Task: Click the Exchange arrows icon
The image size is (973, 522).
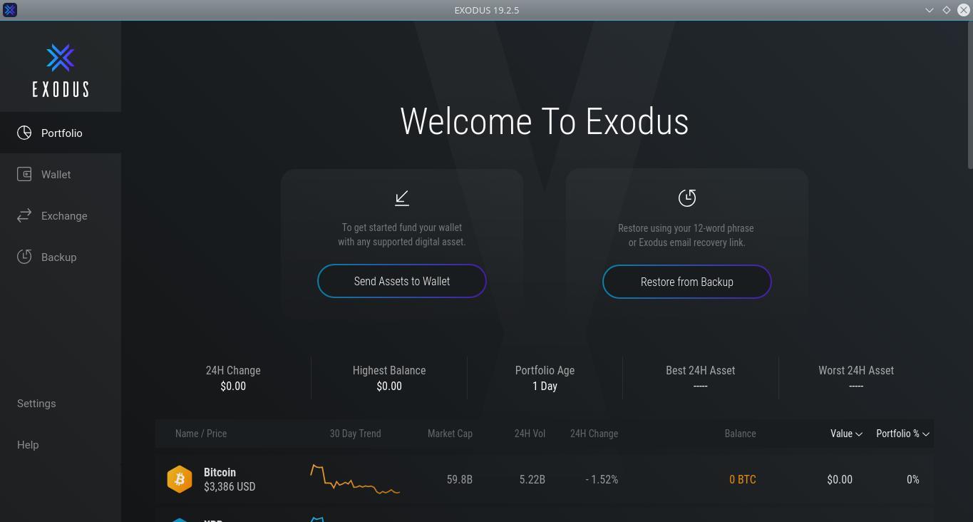Action: click(24, 216)
